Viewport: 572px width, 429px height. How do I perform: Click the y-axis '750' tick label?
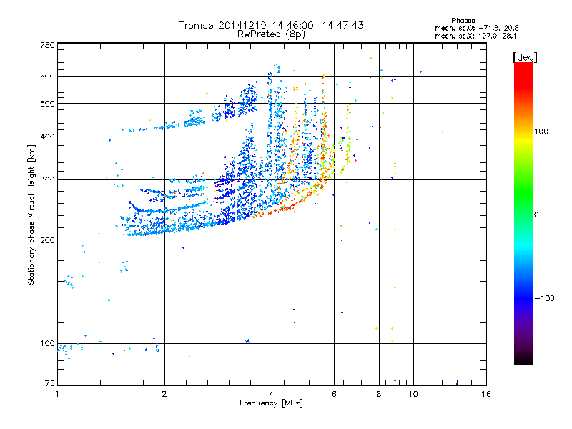coord(47,45)
